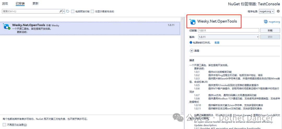Click the package search input field
Viewport: 282px width, 129px height.
[x=31, y=11]
